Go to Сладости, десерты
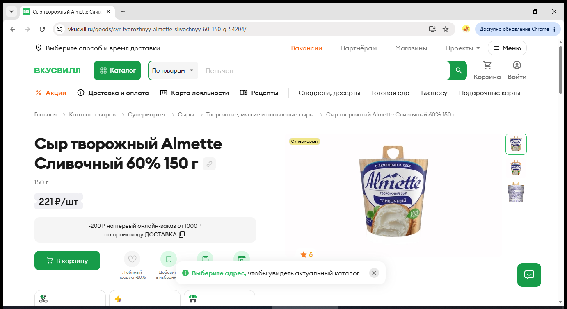The height and width of the screenshot is (309, 567). (329, 93)
